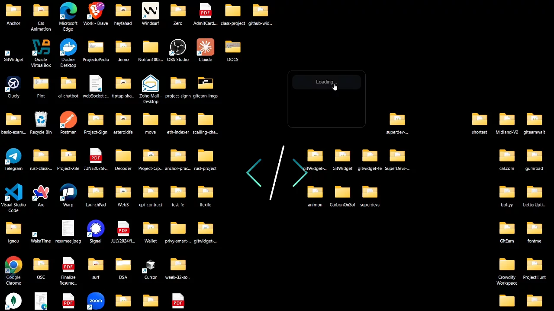
Task: Open the ai-chatbot folder
Action: click(x=68, y=84)
